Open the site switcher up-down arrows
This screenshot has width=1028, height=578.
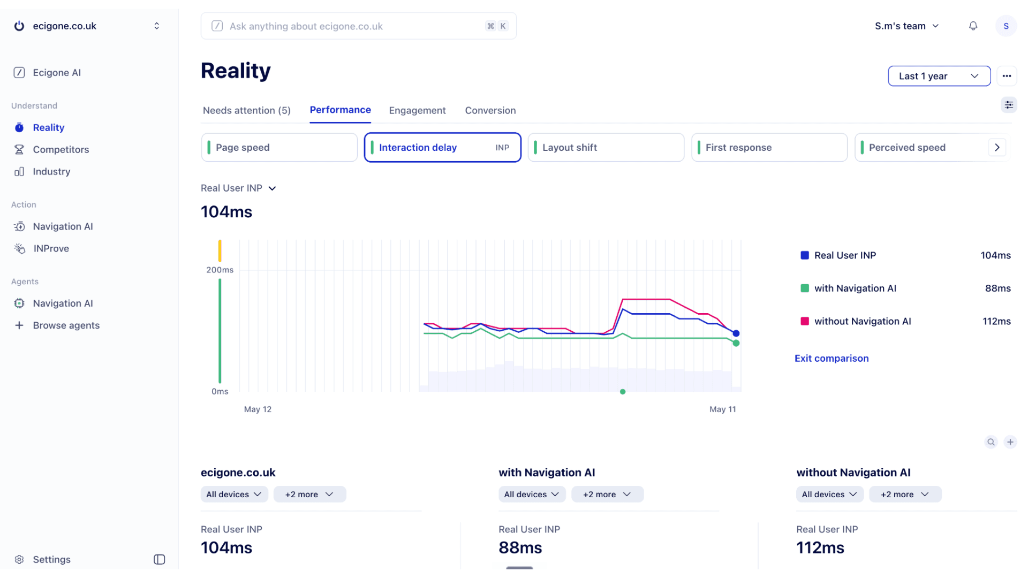pos(156,26)
